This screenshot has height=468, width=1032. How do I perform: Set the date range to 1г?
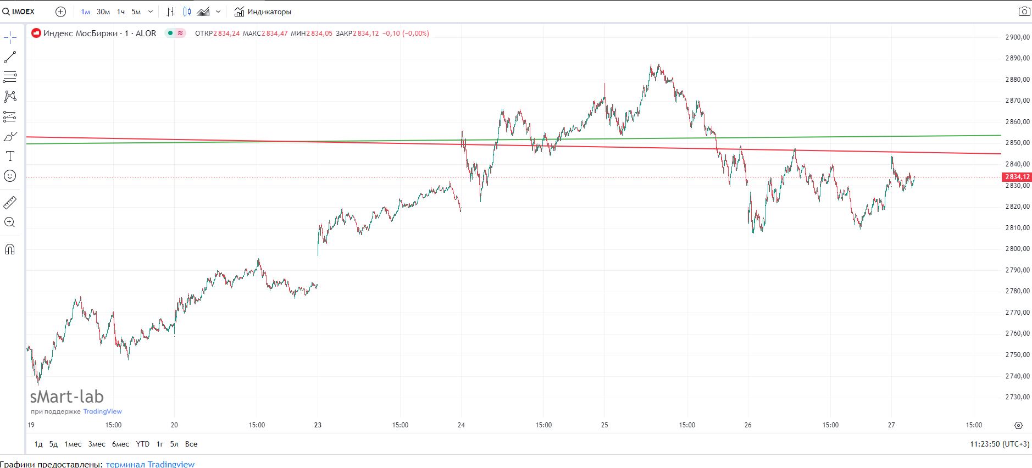tap(160, 444)
